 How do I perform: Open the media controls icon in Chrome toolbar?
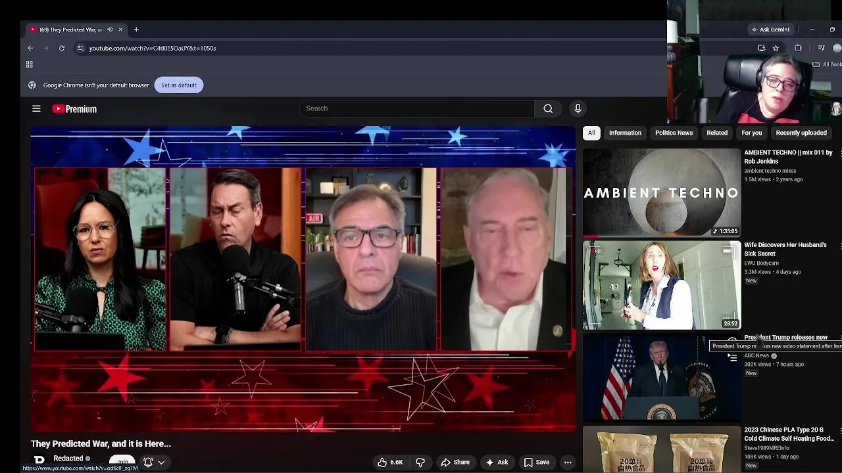821,48
